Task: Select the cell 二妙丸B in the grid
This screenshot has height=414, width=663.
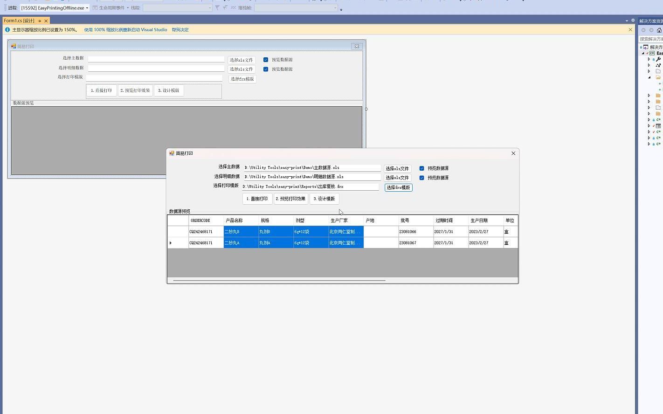Action: click(x=241, y=232)
